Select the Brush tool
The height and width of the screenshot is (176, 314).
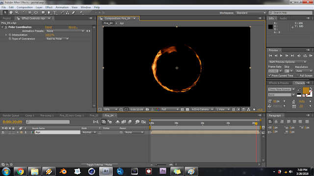point(62,13)
